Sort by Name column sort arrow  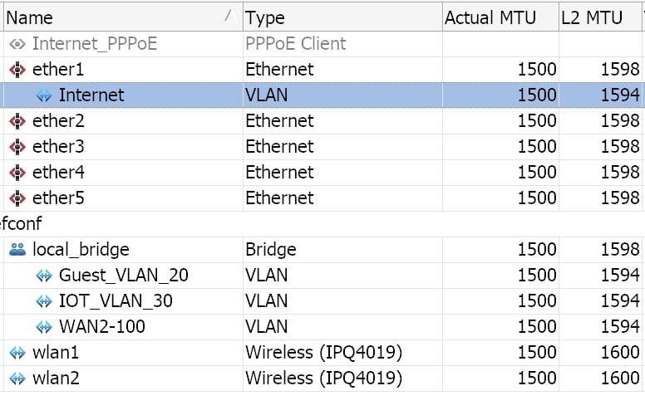(x=230, y=17)
